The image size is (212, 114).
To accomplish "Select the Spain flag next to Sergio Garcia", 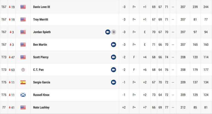I will coord(23,82).
